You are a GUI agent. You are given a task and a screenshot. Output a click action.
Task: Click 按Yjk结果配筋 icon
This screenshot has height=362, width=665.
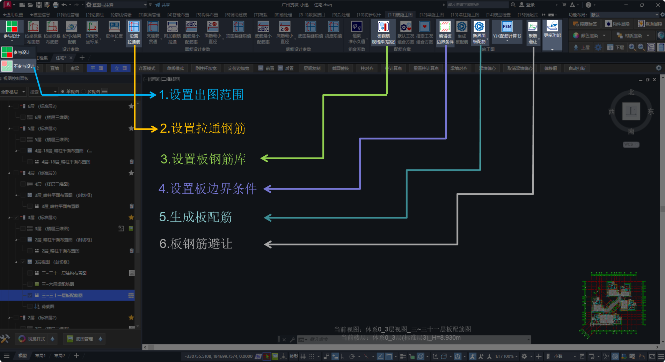[x=72, y=32]
